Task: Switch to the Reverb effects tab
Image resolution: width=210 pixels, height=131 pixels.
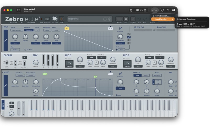Action: tap(146, 75)
